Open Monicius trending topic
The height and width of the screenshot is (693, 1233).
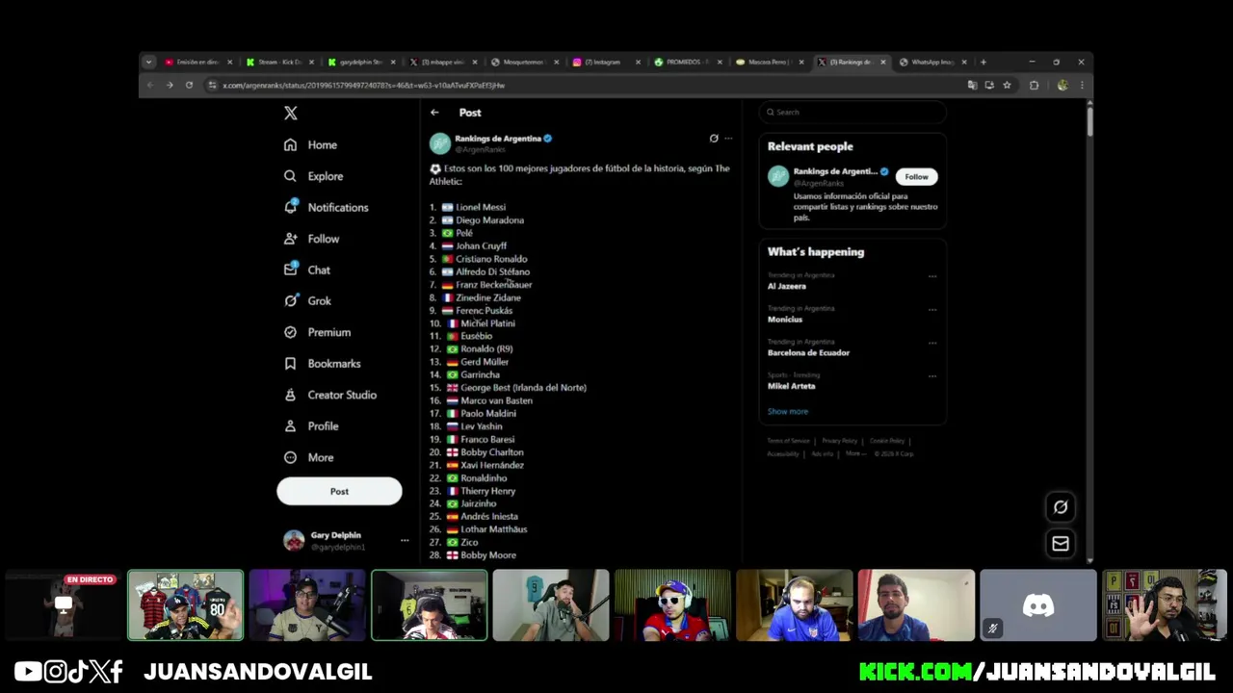[785, 320]
